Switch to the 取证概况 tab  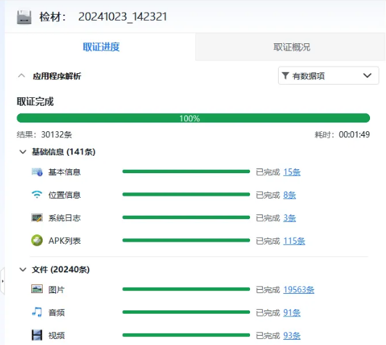(x=291, y=47)
